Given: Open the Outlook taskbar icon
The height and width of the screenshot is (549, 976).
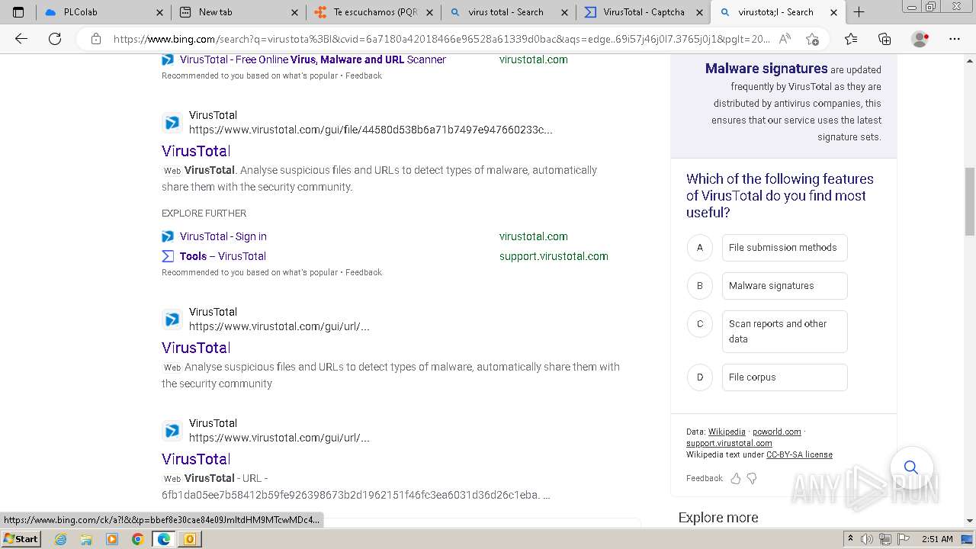Looking at the screenshot, I should coord(190,539).
